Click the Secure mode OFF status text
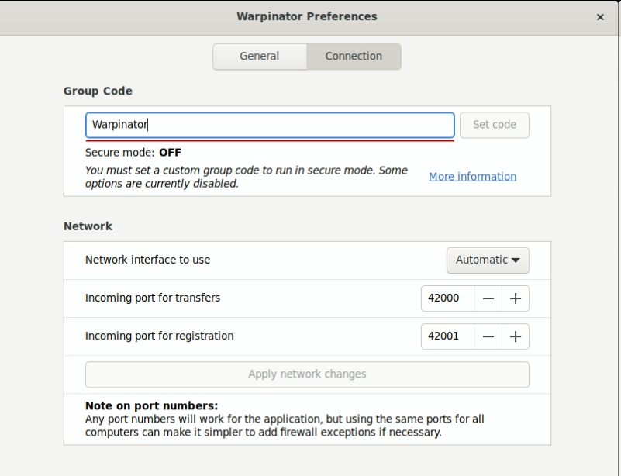621x476 pixels. click(x=133, y=153)
